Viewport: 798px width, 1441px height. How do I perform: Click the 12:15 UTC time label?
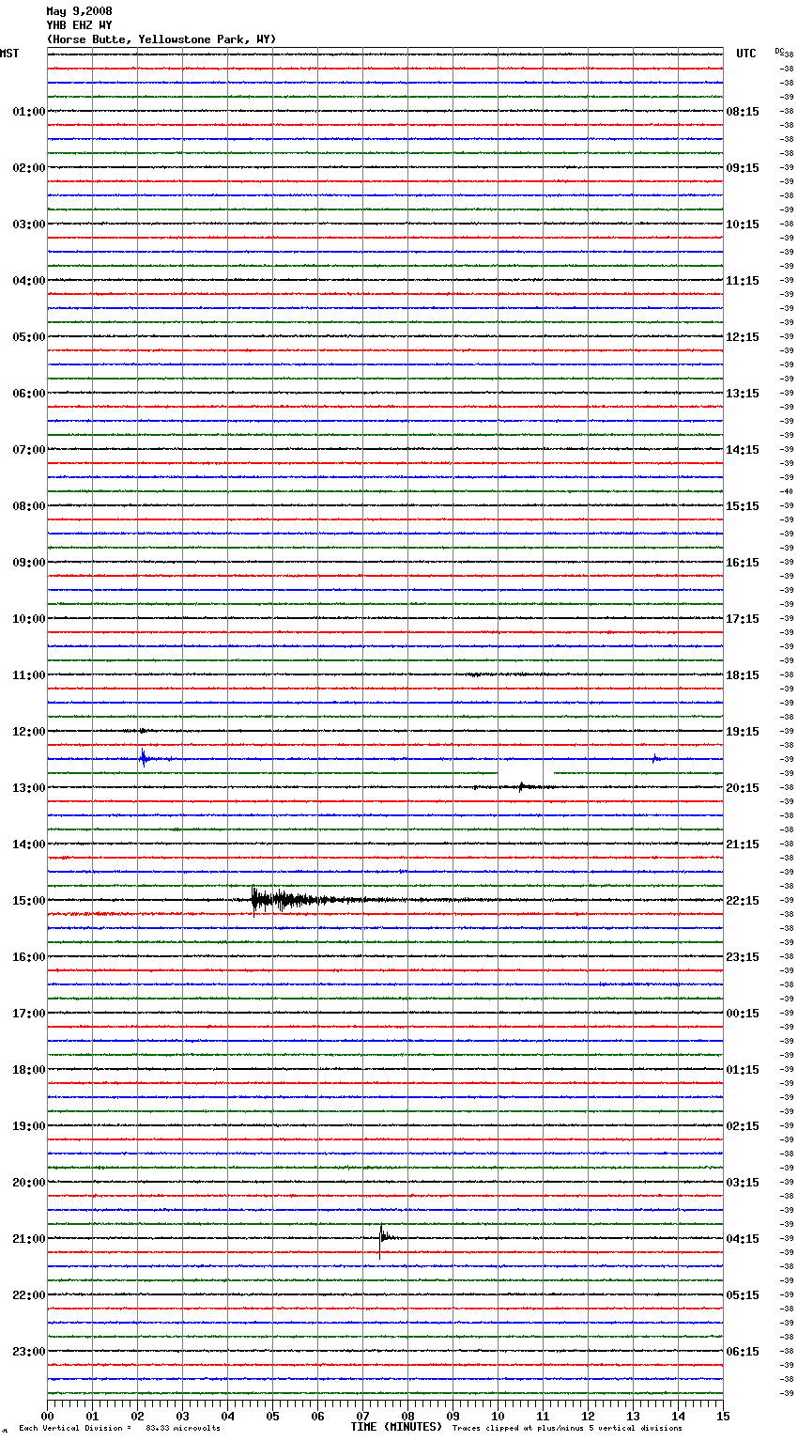point(743,337)
